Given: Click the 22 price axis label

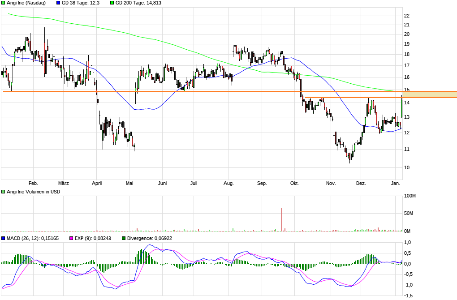Looking at the screenshot, I should tap(407, 16).
